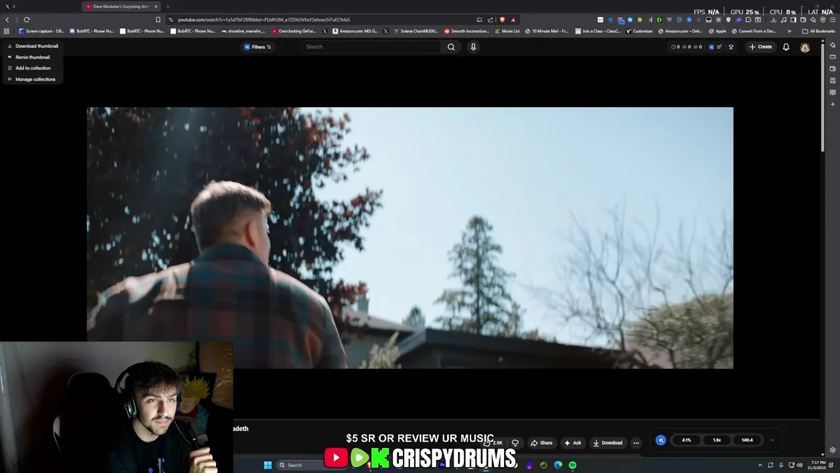Show hidden system tray icons
Screen dimensions: 840x473
click(760, 465)
